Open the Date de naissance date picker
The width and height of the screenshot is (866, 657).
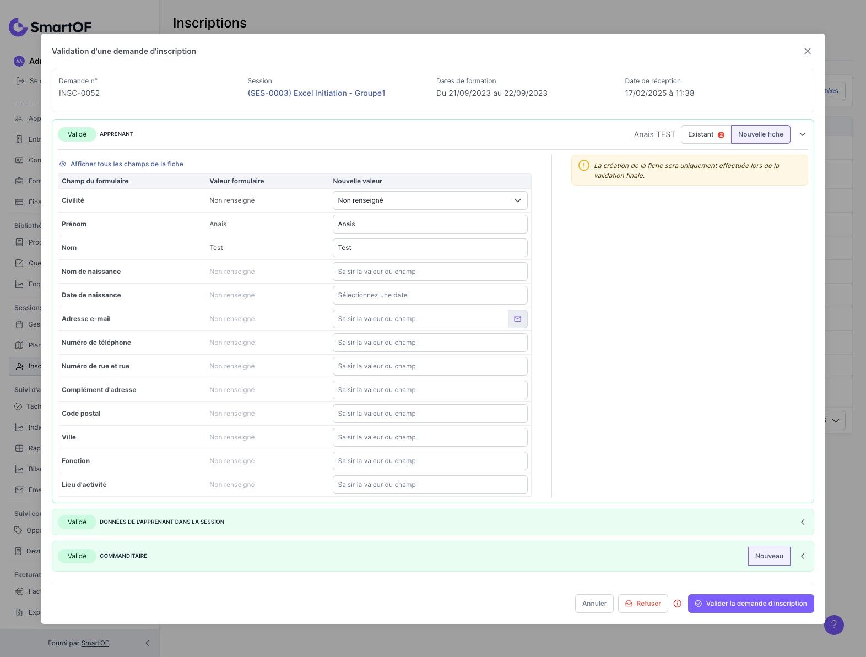click(430, 295)
